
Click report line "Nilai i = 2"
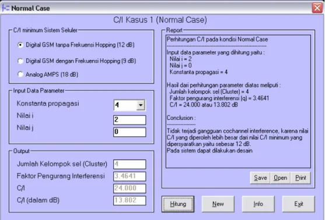[x=180, y=59]
